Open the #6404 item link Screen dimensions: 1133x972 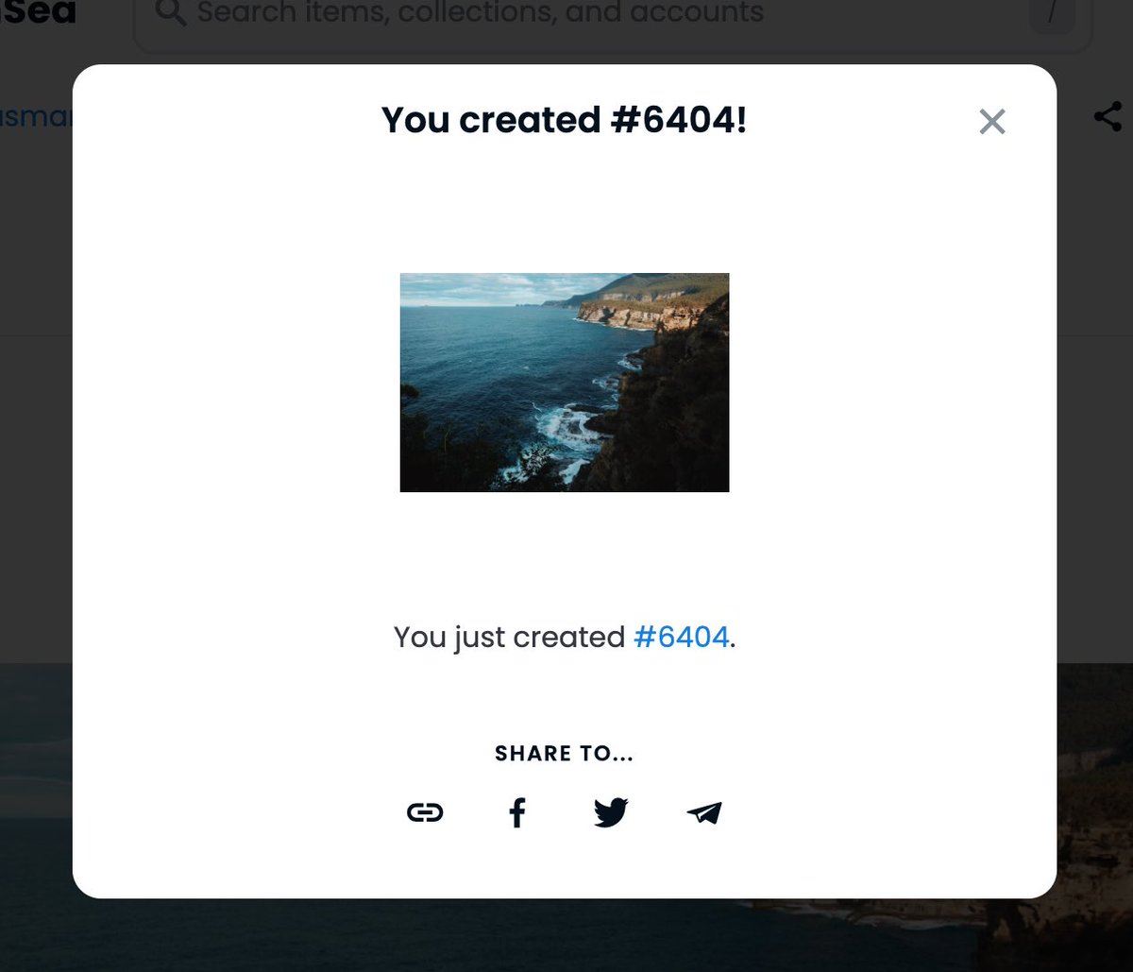[682, 638]
